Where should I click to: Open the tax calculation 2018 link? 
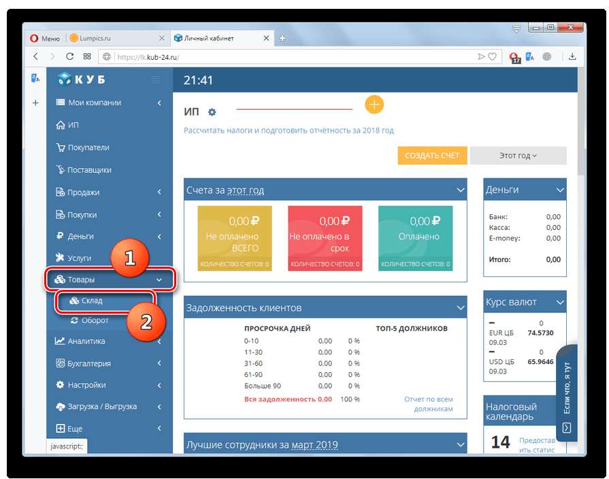click(x=289, y=131)
